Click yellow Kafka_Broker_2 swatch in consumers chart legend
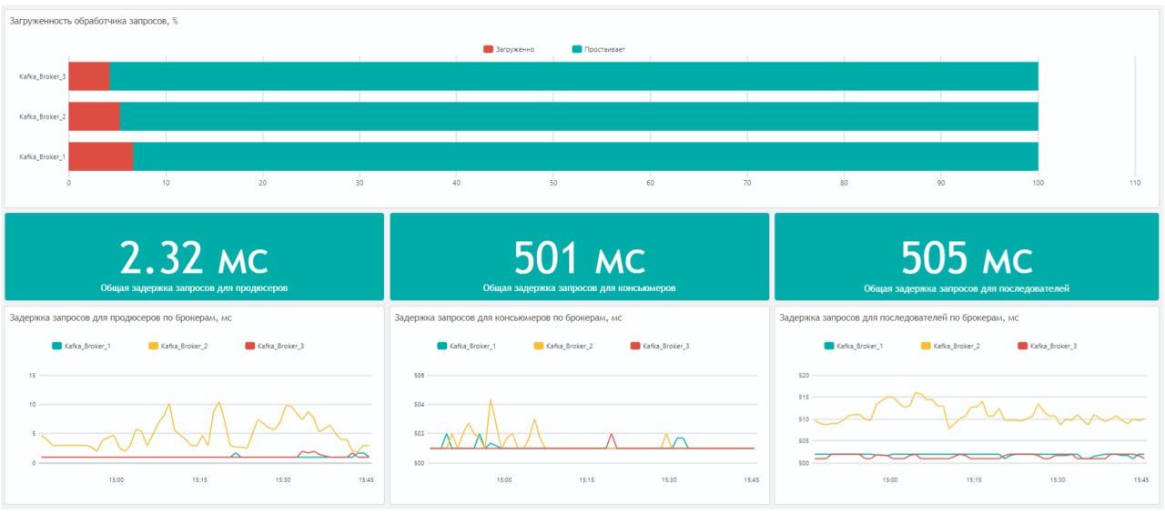1165x514 pixels. [539, 346]
